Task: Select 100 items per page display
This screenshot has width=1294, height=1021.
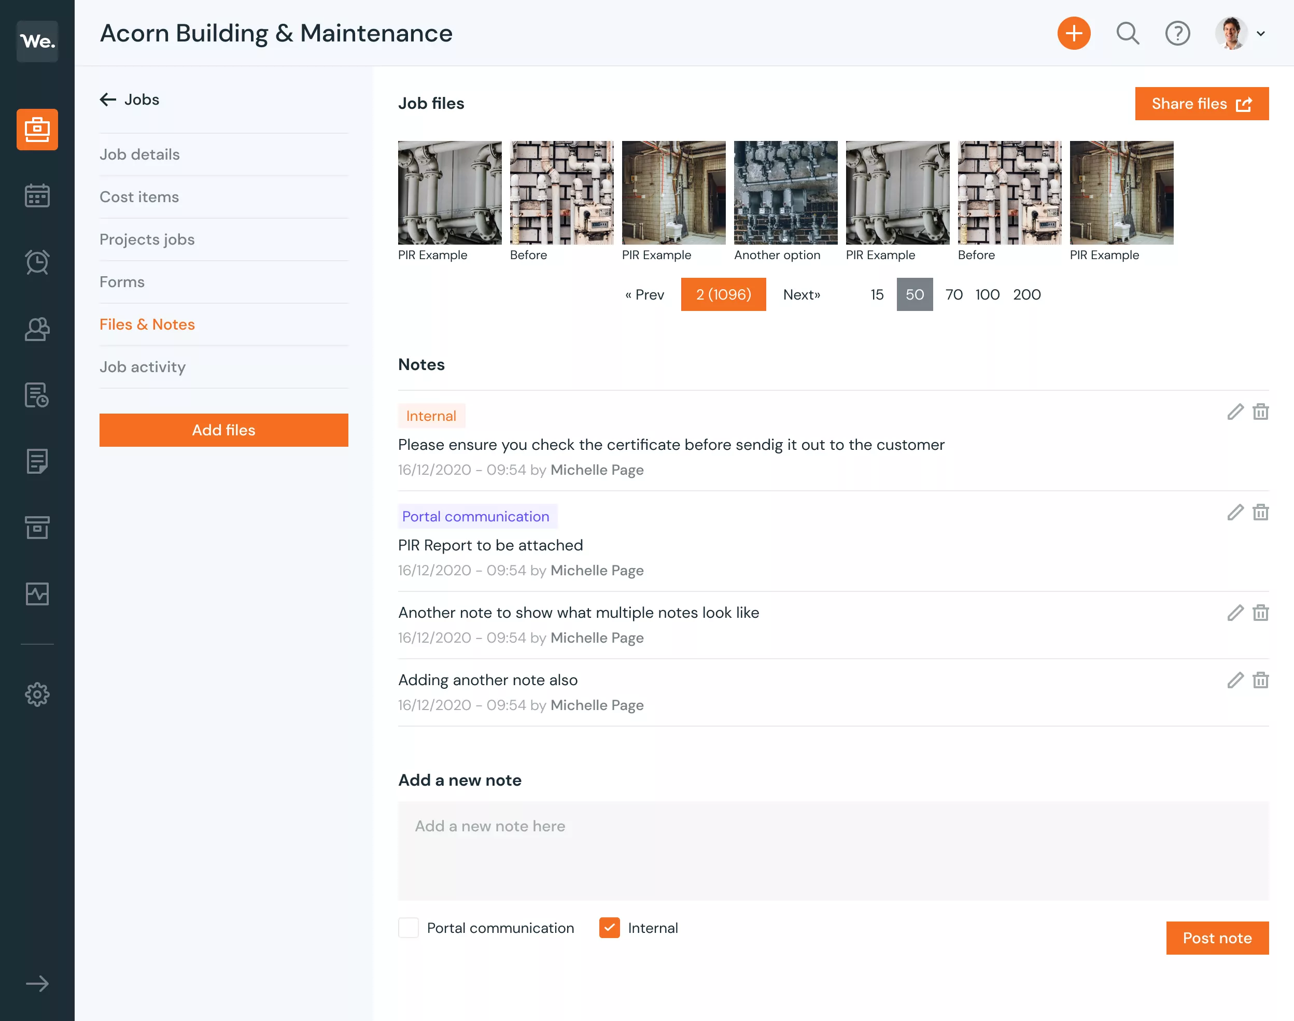Action: point(986,294)
